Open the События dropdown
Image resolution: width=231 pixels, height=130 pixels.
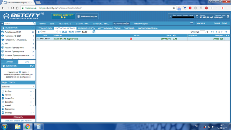[18, 87]
